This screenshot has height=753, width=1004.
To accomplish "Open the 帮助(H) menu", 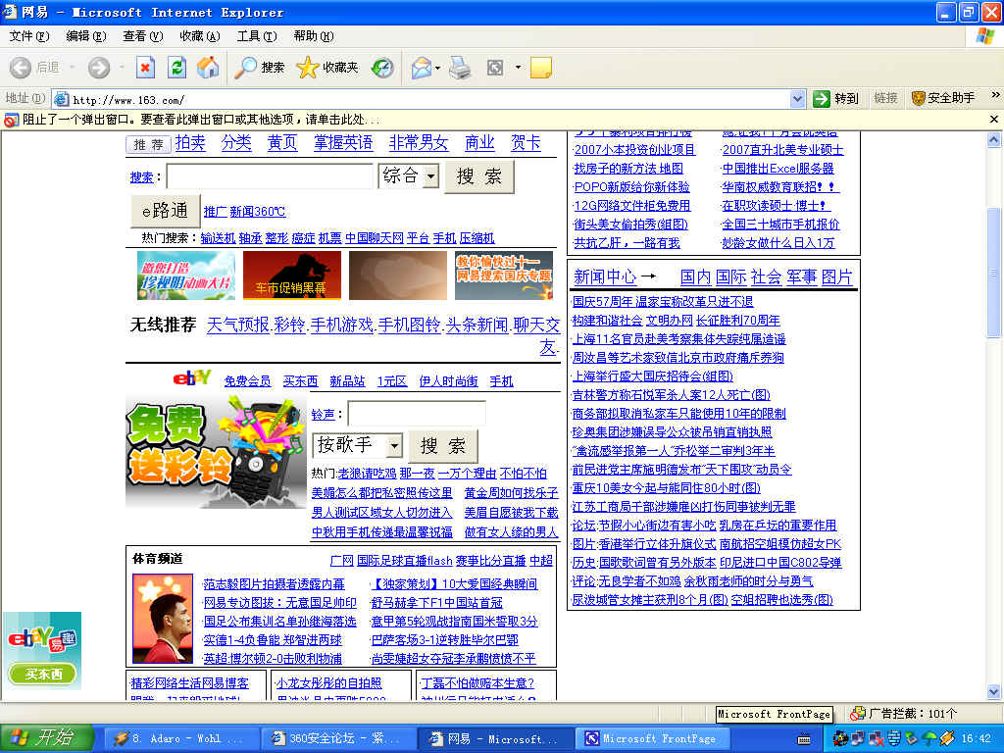I will (314, 36).
